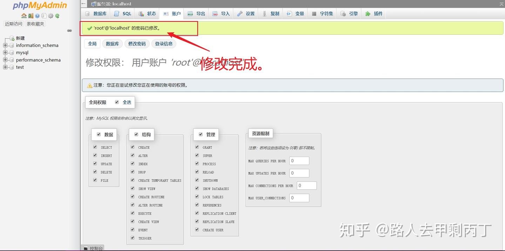
Task: Open settings with the gear icon
Action: (x=50, y=16)
